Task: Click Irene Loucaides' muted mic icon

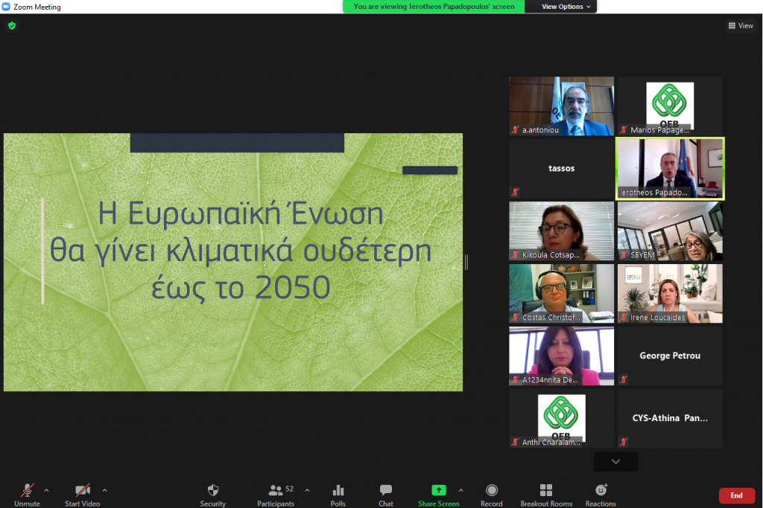Action: (624, 317)
